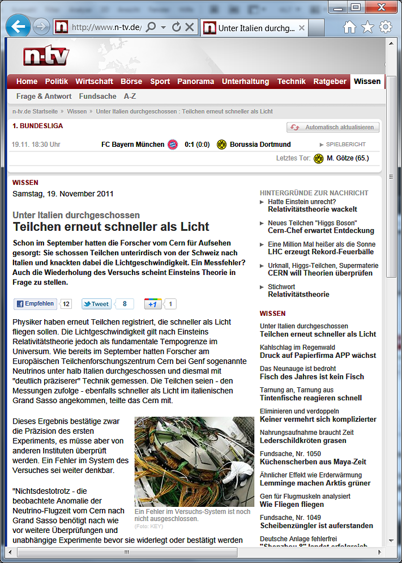The height and width of the screenshot is (563, 402).
Task: Click 'n-tv.de Startseite' breadcrumb
Action: click(35, 111)
